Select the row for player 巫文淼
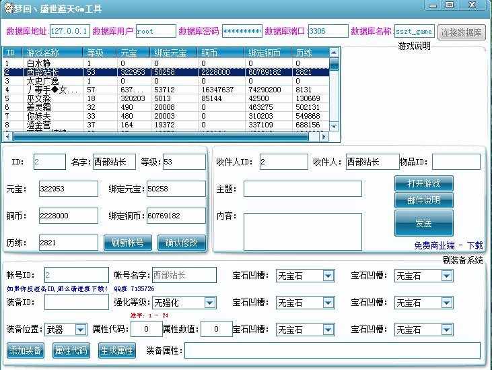Image resolution: width=492 pixels, height=370 pixels. pyautogui.click(x=166, y=98)
